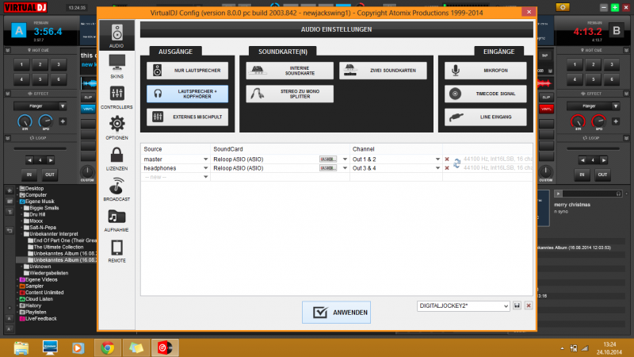Select Eigene Musik folder in browser
This screenshot has width=634, height=357.
(39, 202)
